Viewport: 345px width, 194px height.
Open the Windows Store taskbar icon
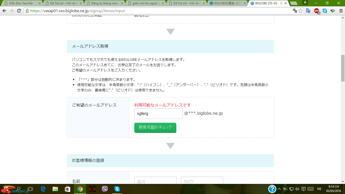[x=67, y=189]
